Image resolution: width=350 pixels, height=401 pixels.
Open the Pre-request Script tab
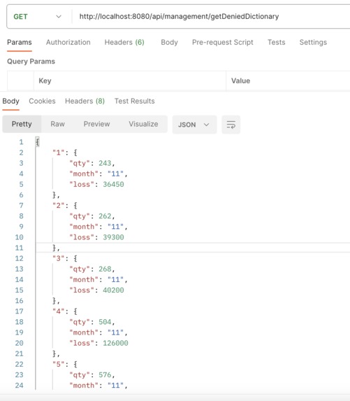point(223,42)
